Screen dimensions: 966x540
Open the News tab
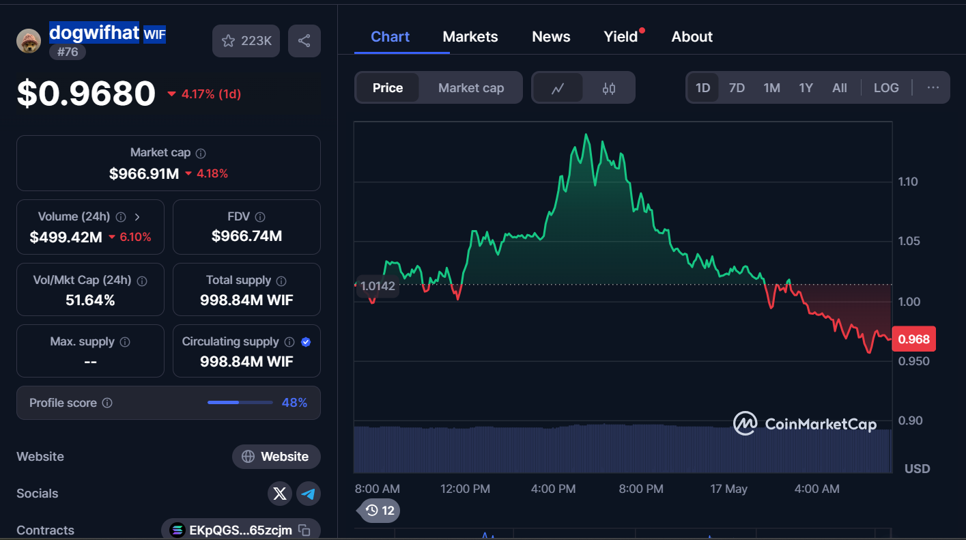551,37
